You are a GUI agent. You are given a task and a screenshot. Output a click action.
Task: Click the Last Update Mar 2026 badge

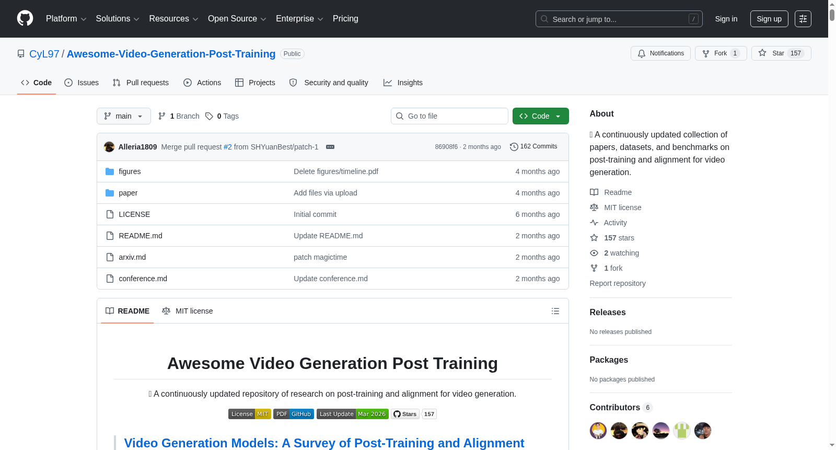tap(353, 414)
